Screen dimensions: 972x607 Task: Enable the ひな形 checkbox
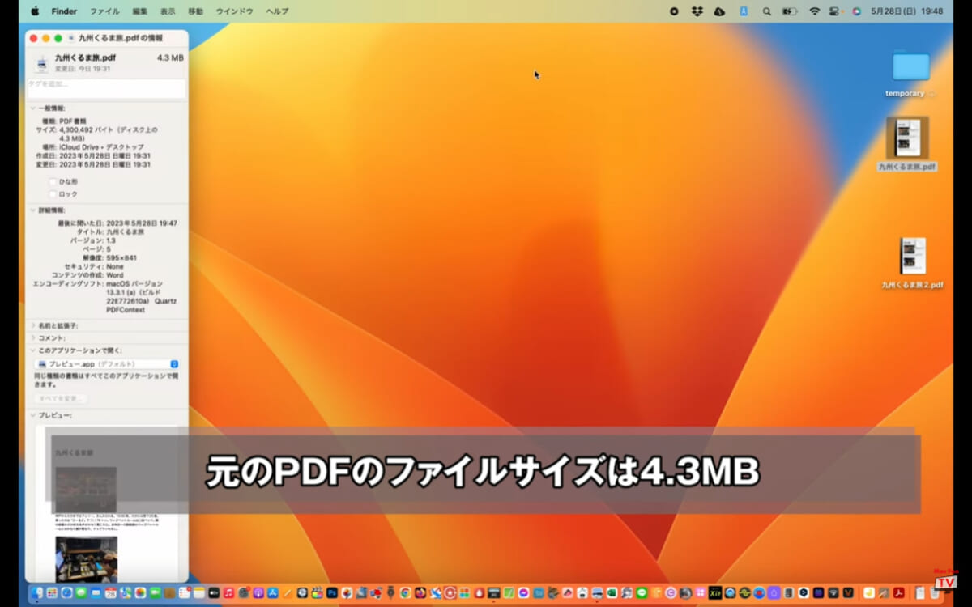tap(53, 182)
